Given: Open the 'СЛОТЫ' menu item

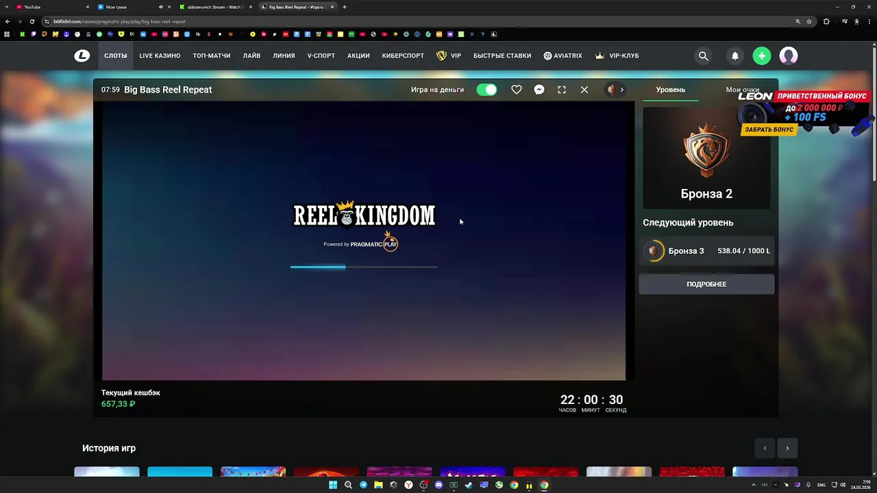Looking at the screenshot, I should [115, 56].
